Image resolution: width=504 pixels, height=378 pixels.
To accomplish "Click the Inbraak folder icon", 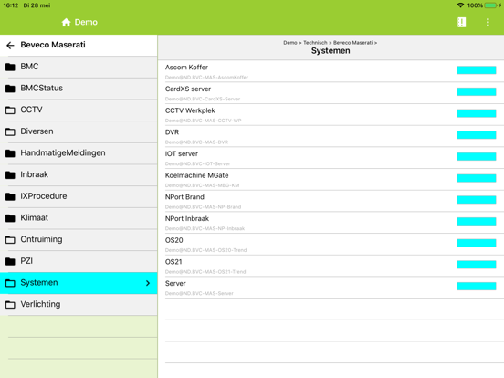I will [x=10, y=175].
